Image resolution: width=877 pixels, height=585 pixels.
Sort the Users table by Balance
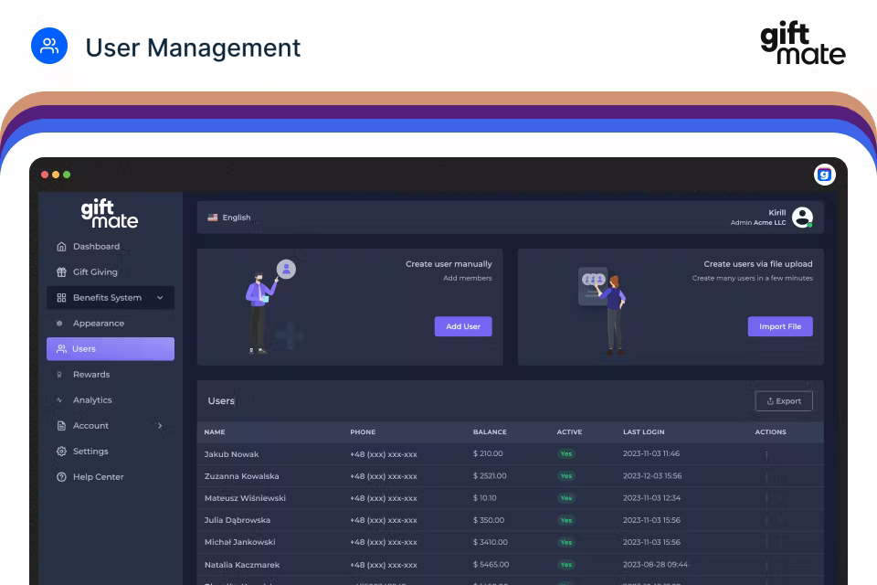point(490,431)
